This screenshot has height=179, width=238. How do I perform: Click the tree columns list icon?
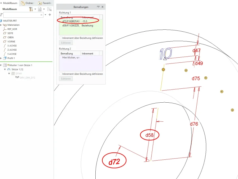[x=40, y=9]
